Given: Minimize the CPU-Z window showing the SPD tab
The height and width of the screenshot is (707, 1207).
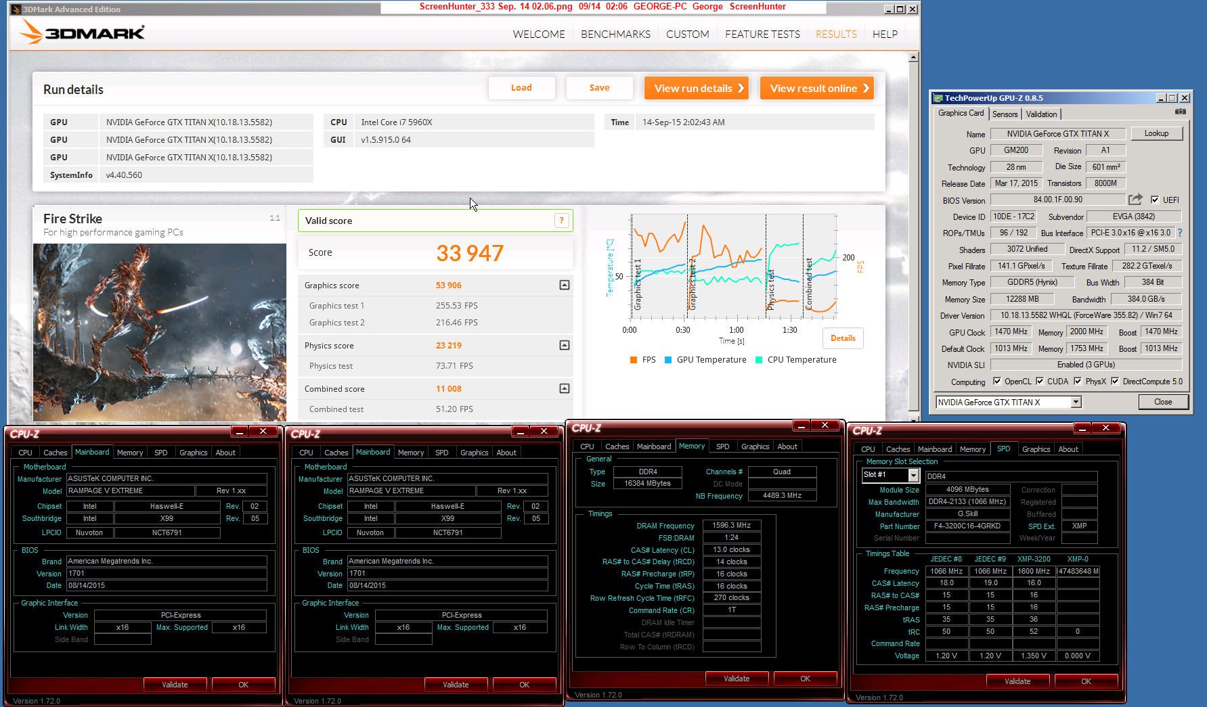Looking at the screenshot, I should pos(1082,428).
